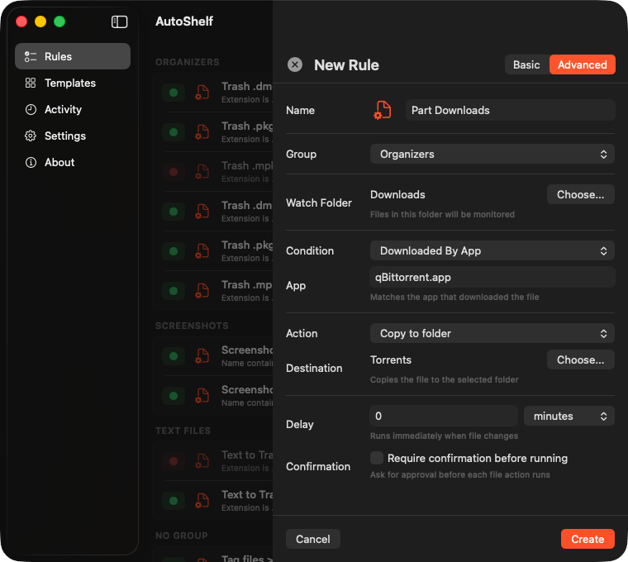Click the rule icon beside the Name field
The height and width of the screenshot is (562, 628).
coord(383,110)
